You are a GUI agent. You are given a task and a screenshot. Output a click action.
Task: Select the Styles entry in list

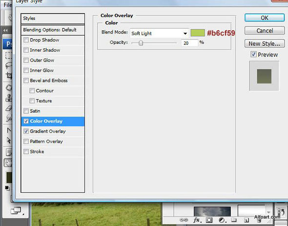tap(53, 19)
